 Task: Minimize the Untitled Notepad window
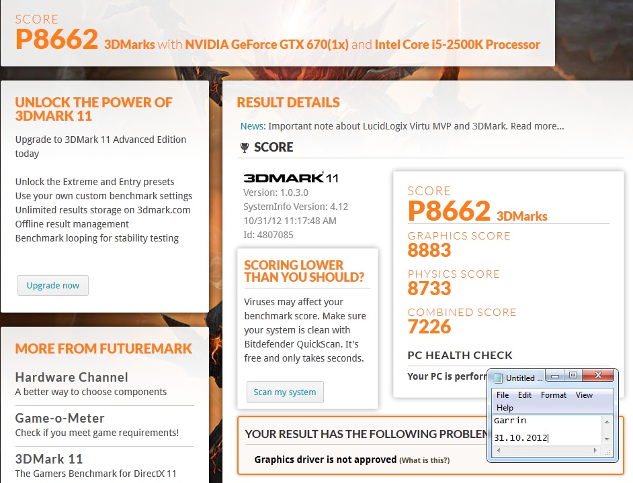[x=555, y=376]
